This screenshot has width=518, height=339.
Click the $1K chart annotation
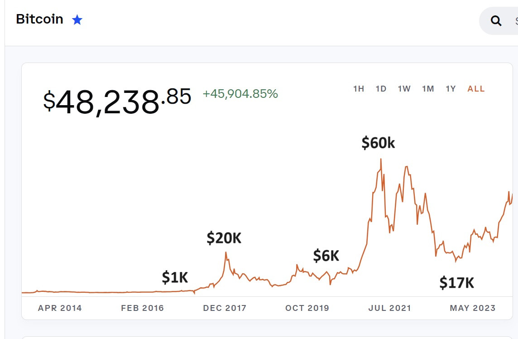click(x=175, y=277)
